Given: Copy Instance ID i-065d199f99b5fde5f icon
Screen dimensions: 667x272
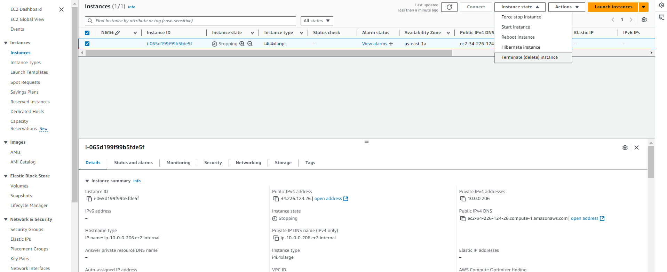Looking at the screenshot, I should (x=89, y=199).
